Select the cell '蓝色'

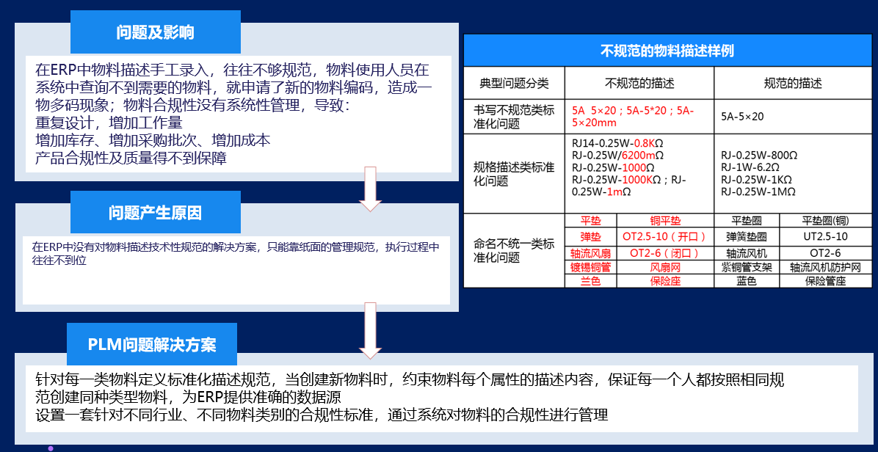pos(747,281)
